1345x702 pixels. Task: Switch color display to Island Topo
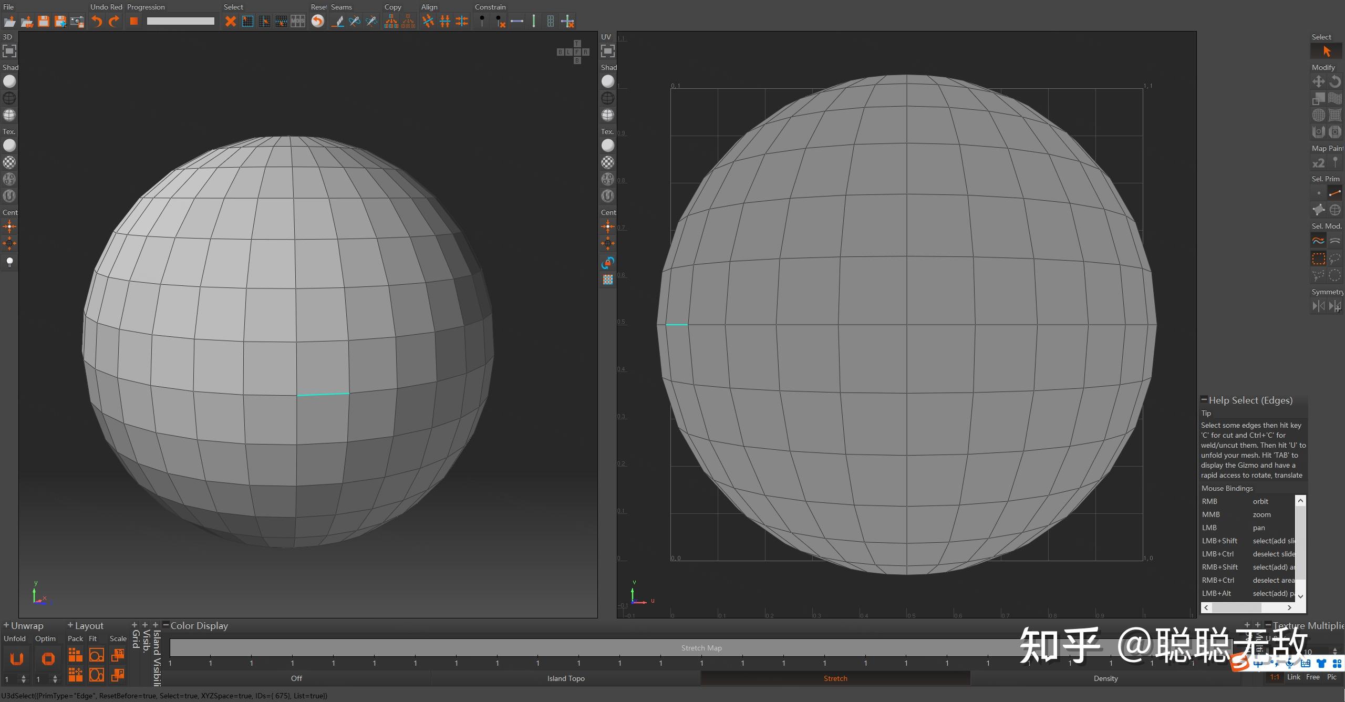pyautogui.click(x=565, y=678)
